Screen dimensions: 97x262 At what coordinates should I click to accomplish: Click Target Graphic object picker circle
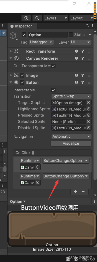pyautogui.click(x=89, y=103)
